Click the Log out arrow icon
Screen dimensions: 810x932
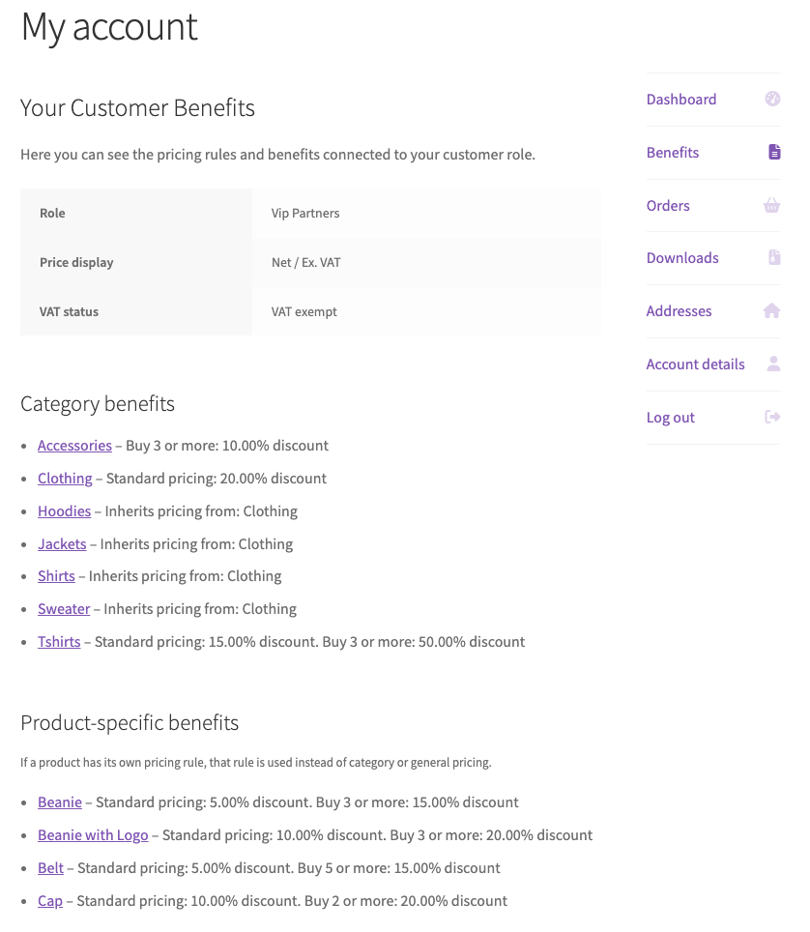coord(772,417)
